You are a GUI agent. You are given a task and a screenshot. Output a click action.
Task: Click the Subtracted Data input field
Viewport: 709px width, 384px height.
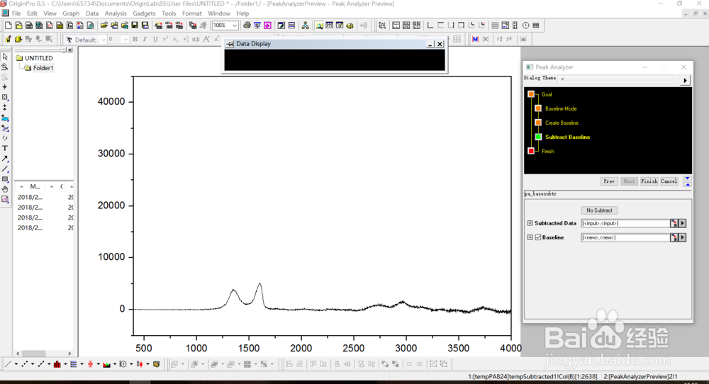coord(625,223)
